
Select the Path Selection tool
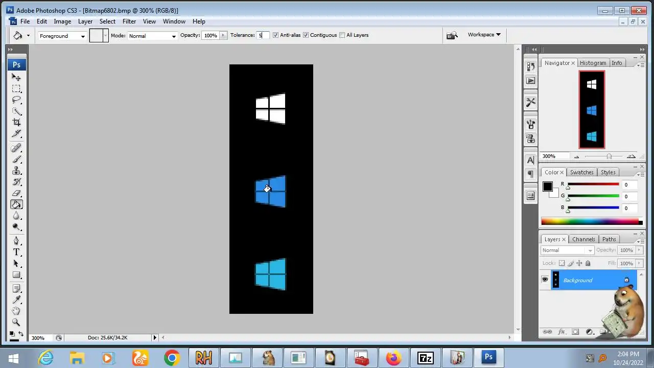16,263
